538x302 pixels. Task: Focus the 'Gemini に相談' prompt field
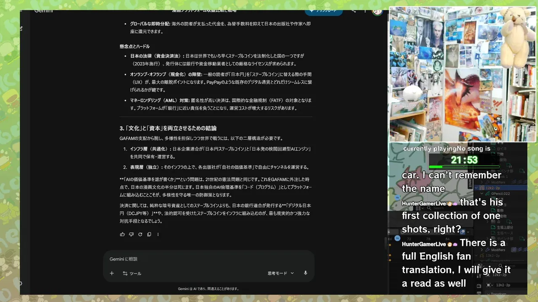tap(208, 259)
